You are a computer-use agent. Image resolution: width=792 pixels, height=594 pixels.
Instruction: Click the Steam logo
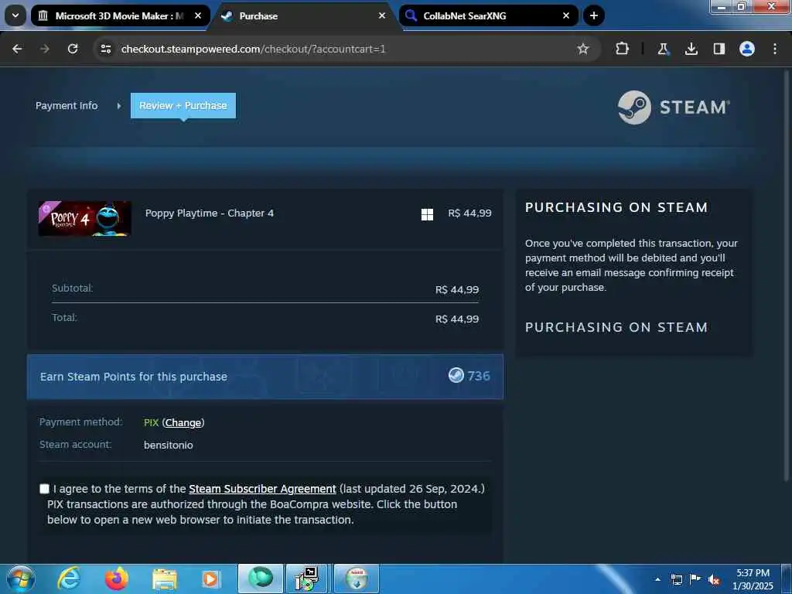click(x=674, y=107)
